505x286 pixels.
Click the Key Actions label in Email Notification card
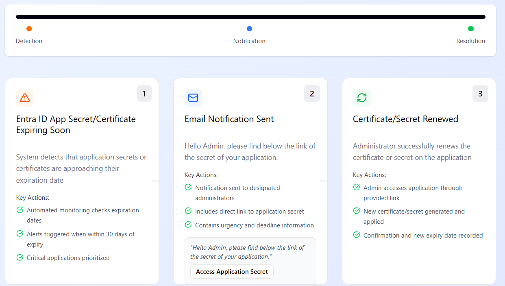coord(201,175)
